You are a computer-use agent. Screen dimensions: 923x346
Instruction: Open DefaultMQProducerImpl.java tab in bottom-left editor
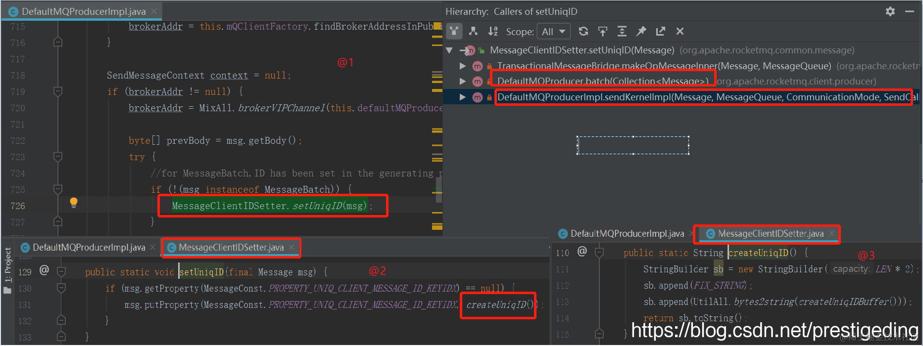coord(89,247)
